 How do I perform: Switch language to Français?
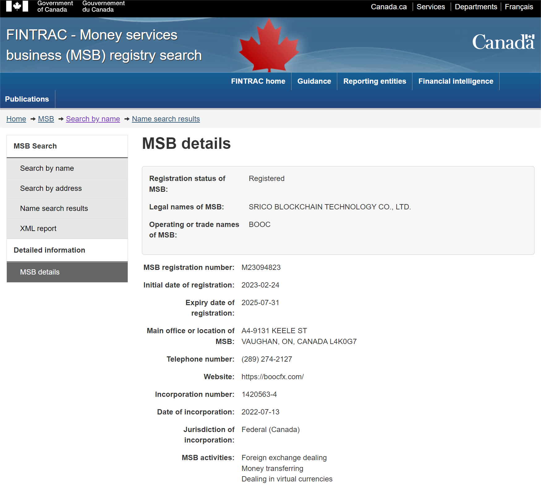pos(519,7)
